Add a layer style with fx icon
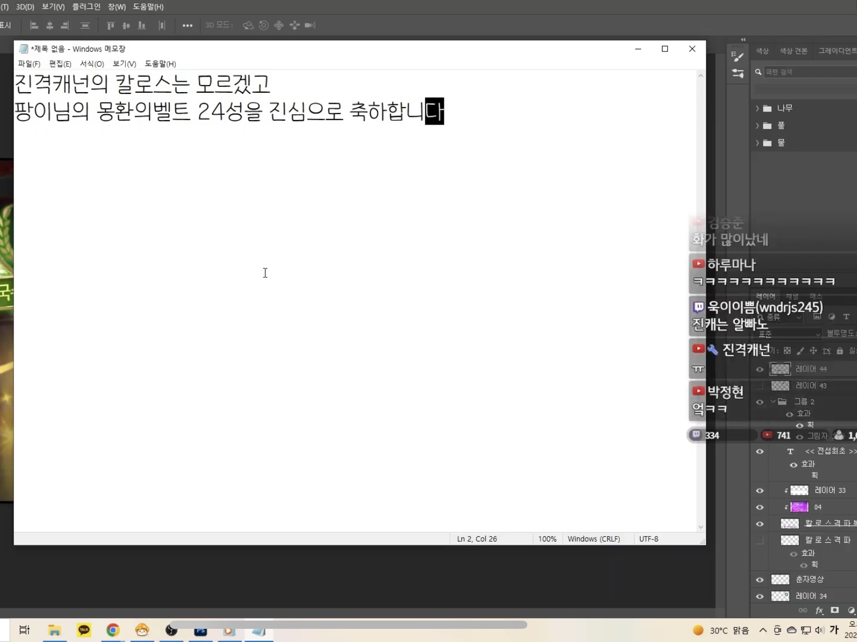 [819, 610]
